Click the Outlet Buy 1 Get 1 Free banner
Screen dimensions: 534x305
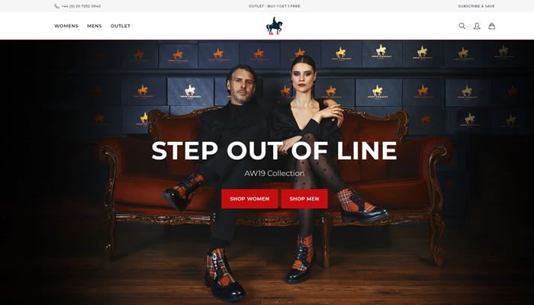click(275, 6)
